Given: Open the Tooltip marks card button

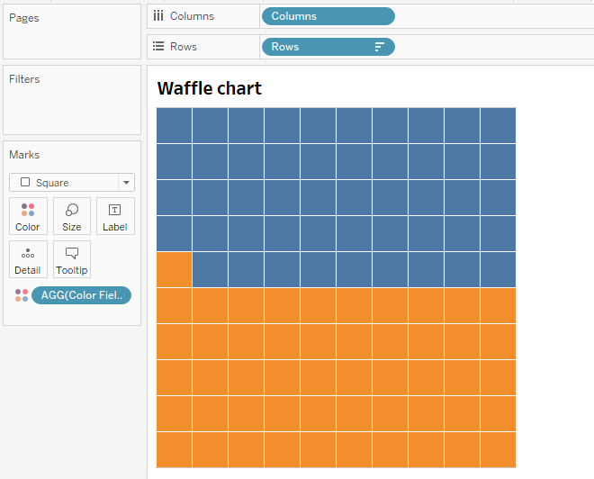Looking at the screenshot, I should (x=72, y=259).
